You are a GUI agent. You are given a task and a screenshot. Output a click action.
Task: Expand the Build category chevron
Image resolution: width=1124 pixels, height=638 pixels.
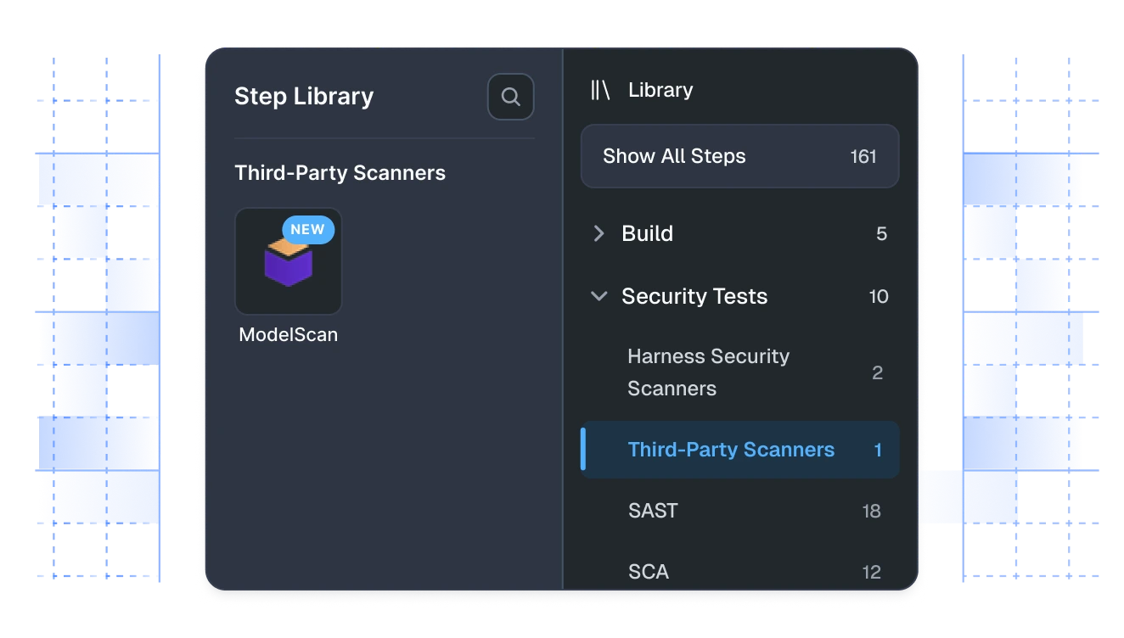pos(599,233)
